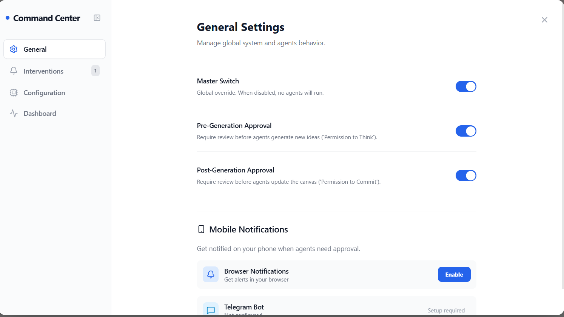Click the Mobile Notifications phone icon
564x317 pixels.
pos(201,229)
